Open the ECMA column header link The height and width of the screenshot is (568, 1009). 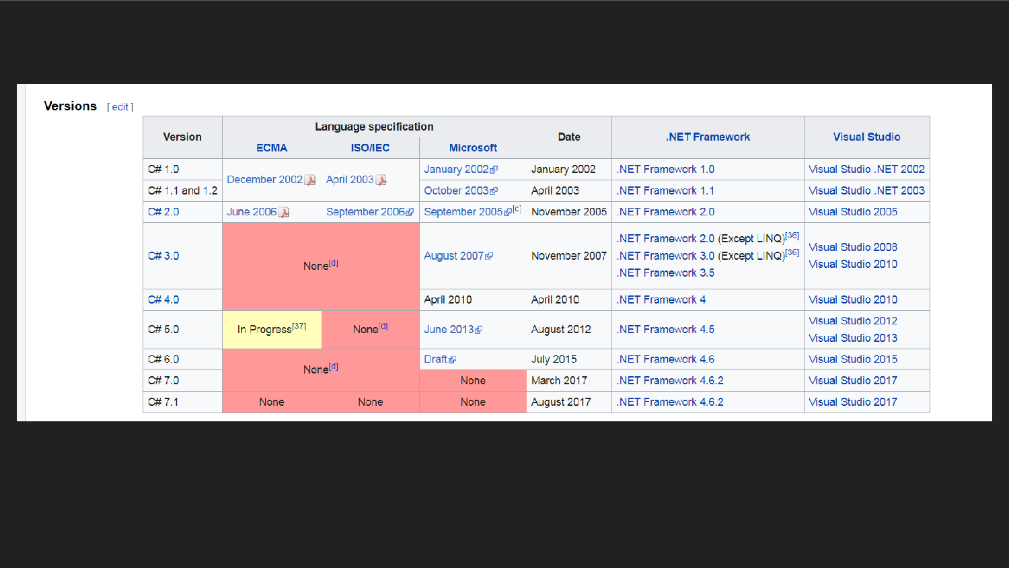click(272, 148)
